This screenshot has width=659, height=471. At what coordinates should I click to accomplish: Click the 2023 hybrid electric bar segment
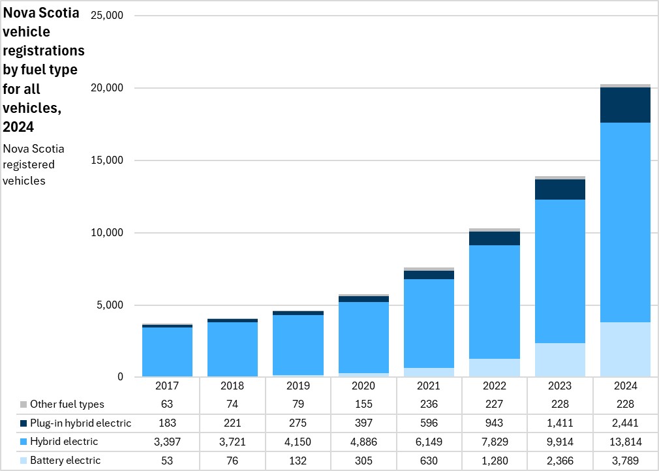559,271
